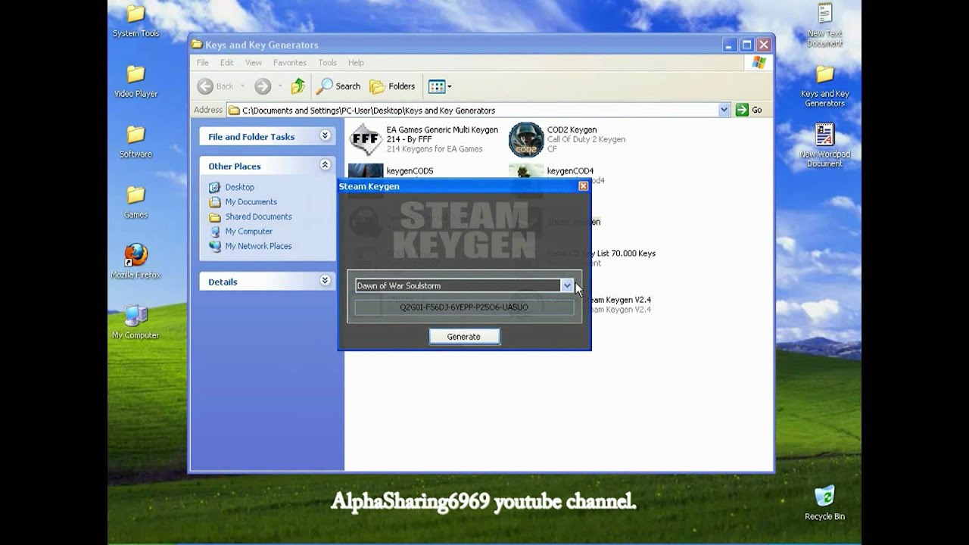Expand the Details panel
Viewport: 969px width, 545px height.
pos(325,281)
